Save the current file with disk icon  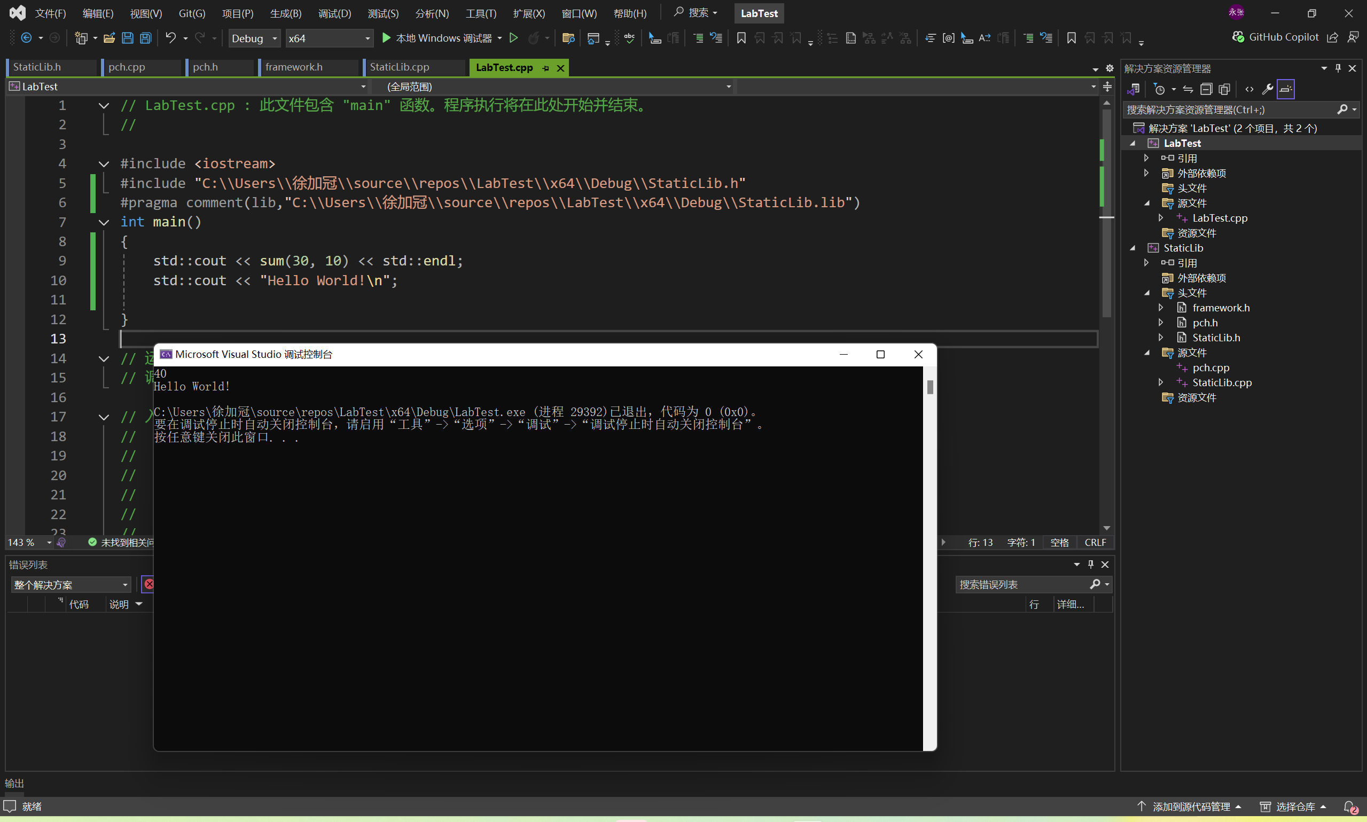tap(127, 38)
